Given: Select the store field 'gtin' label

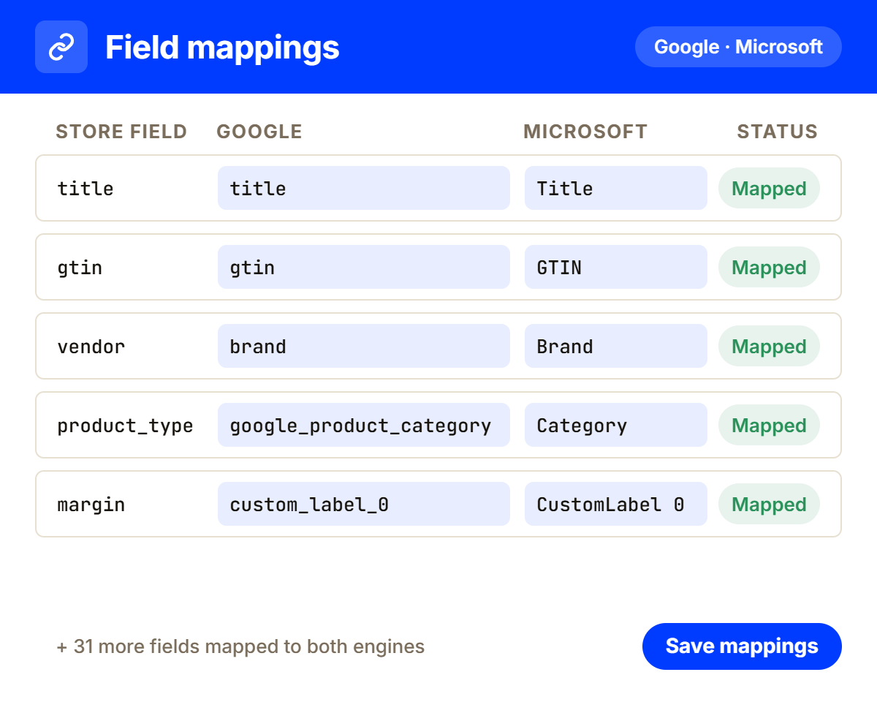Looking at the screenshot, I should click(x=80, y=268).
